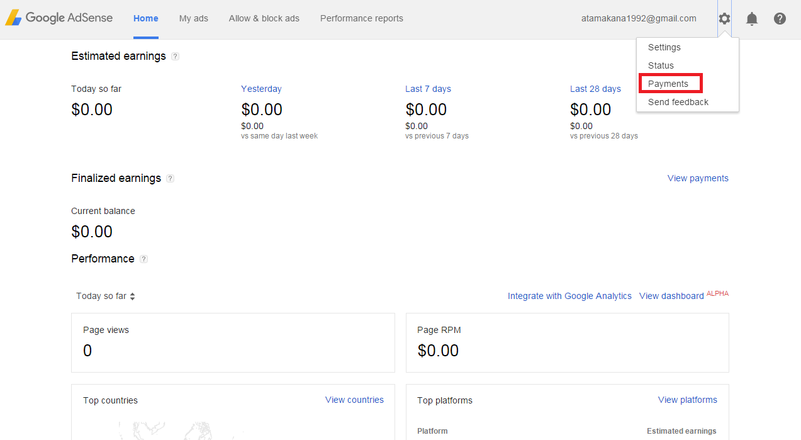Choose Send feedback in gear menu
The height and width of the screenshot is (440, 801).
(x=678, y=102)
